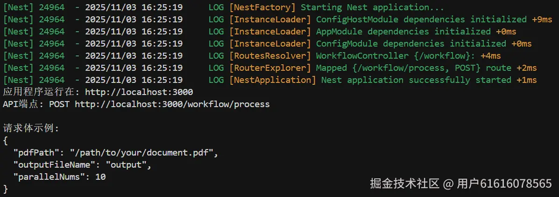Click the +4ms timing label
The height and width of the screenshot is (197, 559).
click(490, 56)
